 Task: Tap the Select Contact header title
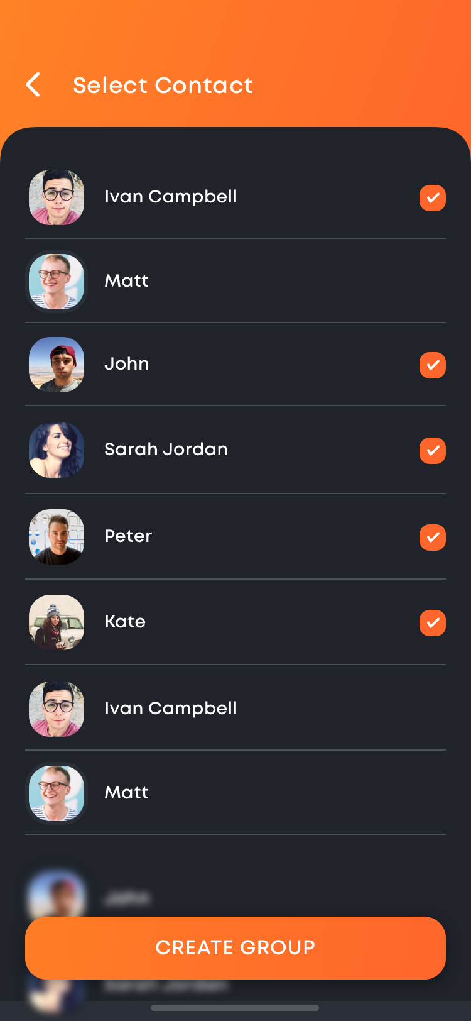click(x=163, y=86)
